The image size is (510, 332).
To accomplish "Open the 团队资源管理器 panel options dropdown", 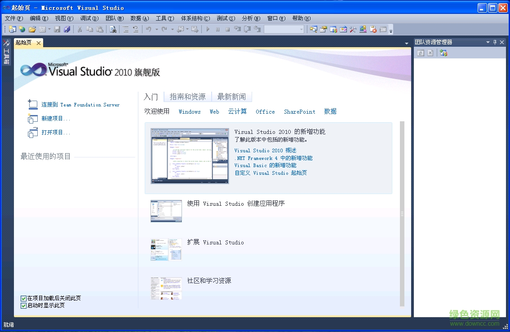I will click(488, 42).
